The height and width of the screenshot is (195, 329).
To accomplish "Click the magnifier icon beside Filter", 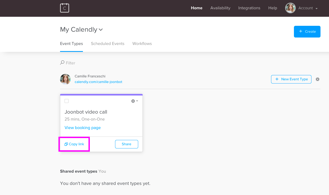I will tap(62, 63).
